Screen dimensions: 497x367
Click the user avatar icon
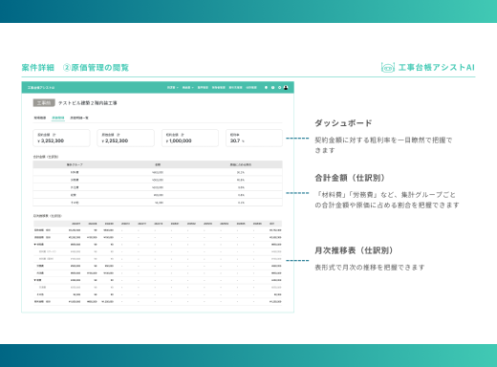point(286,88)
